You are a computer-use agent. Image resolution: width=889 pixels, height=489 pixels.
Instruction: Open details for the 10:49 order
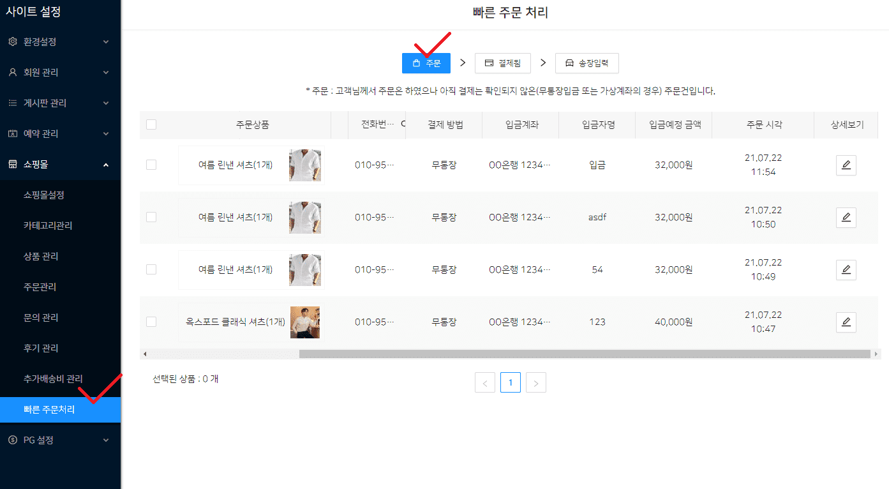point(846,270)
